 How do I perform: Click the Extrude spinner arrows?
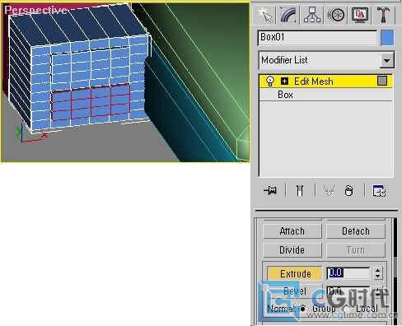coord(378,273)
